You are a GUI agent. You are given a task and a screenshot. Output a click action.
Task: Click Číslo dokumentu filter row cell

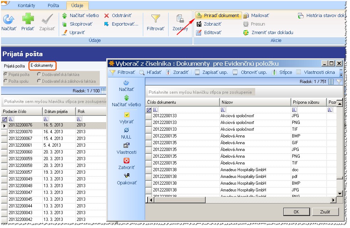coord(186,110)
